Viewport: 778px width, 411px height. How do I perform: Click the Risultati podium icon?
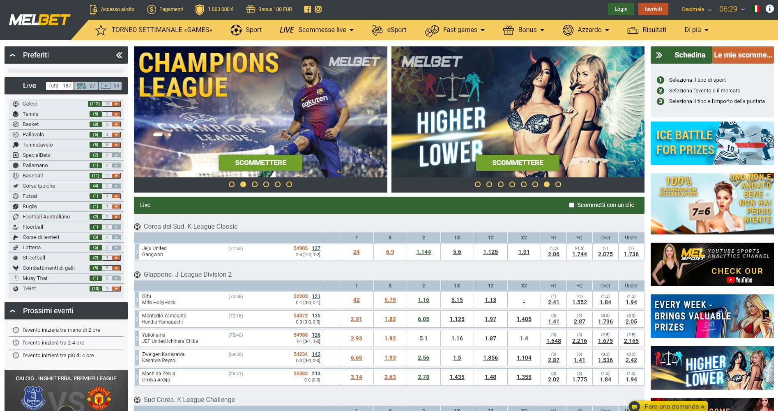633,30
